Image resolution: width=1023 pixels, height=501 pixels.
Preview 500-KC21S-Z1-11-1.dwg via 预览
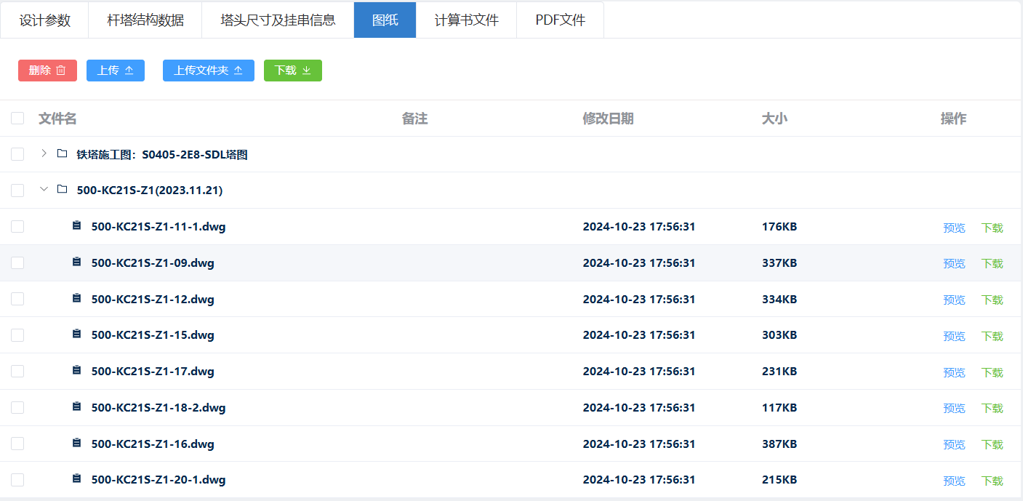(x=954, y=228)
